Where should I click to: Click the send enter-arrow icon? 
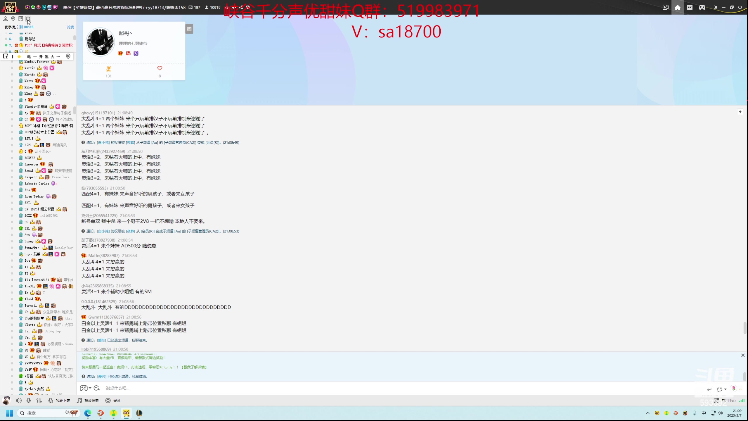pyautogui.click(x=709, y=389)
